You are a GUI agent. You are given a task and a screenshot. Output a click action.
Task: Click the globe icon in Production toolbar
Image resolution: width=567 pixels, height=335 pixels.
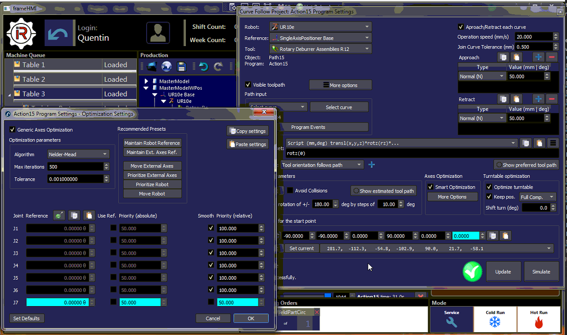(167, 67)
